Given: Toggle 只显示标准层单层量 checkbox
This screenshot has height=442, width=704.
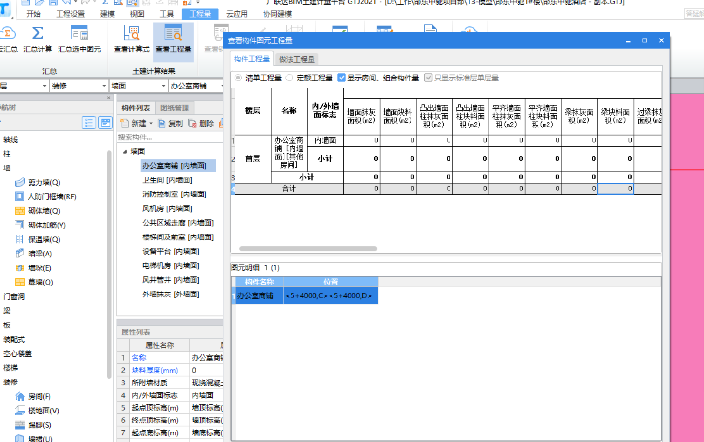Looking at the screenshot, I should click(x=429, y=78).
